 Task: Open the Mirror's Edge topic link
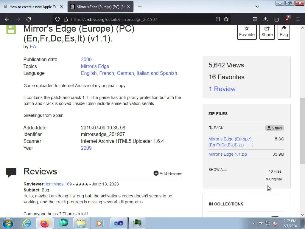(95, 66)
